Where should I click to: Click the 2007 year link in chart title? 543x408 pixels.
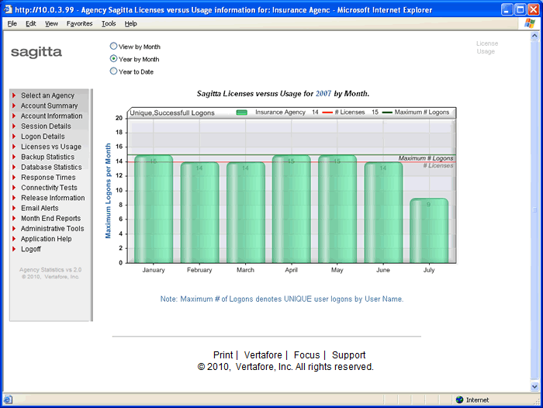click(x=323, y=94)
